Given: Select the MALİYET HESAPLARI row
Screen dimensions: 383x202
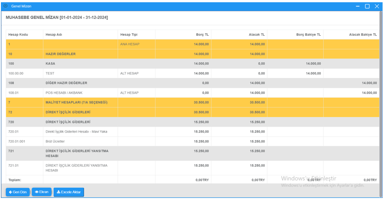Looking at the screenshot, I should coord(76,102).
